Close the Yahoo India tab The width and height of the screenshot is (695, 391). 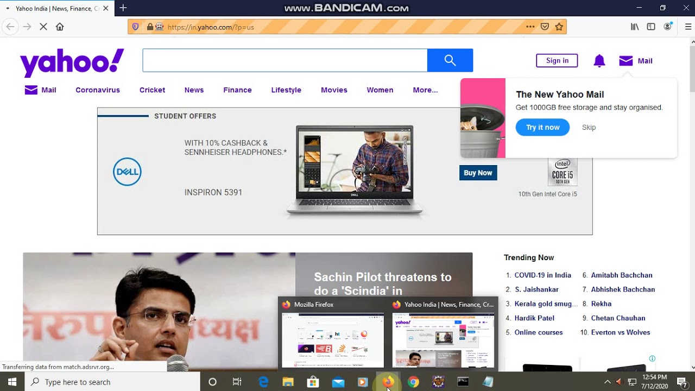point(105,8)
